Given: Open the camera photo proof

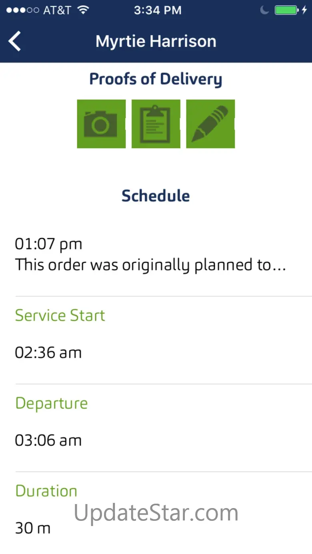Looking at the screenshot, I should click(101, 124).
